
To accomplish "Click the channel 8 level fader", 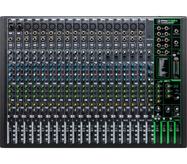I will coord(67,128).
